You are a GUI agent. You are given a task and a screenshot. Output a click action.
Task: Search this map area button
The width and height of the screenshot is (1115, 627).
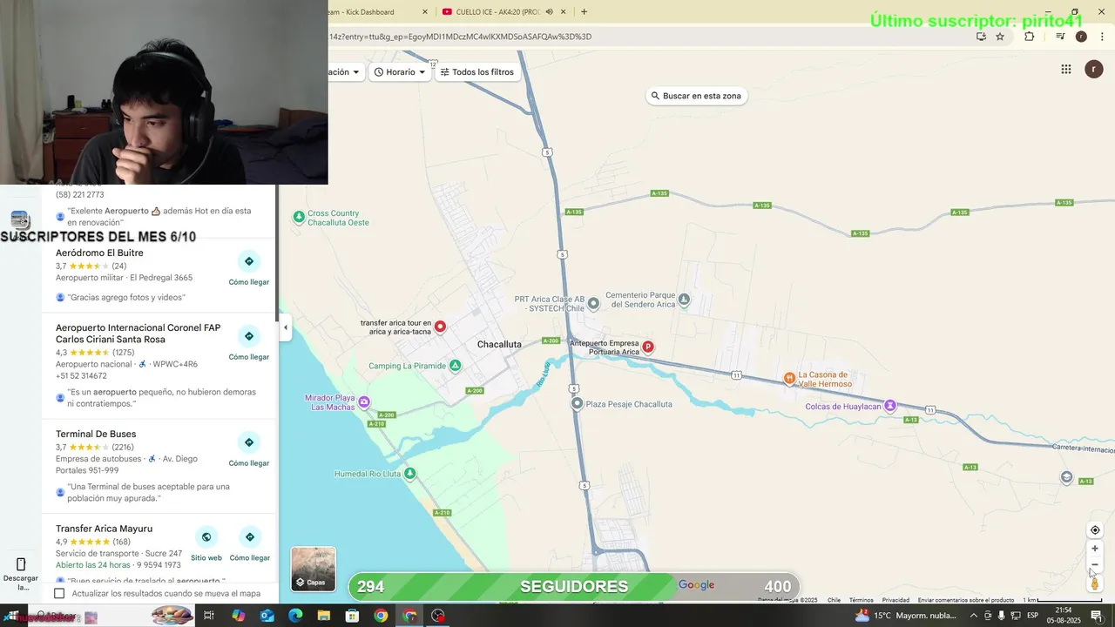[x=696, y=96]
